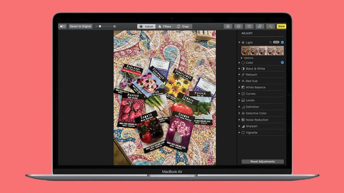Screen dimensions: 344x193
Task: Expand the Black & White section
Action: point(240,68)
